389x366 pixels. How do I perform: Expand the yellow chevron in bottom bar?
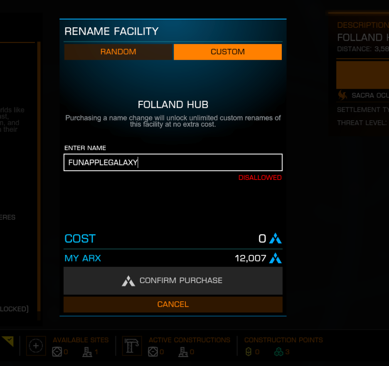click(x=8, y=341)
